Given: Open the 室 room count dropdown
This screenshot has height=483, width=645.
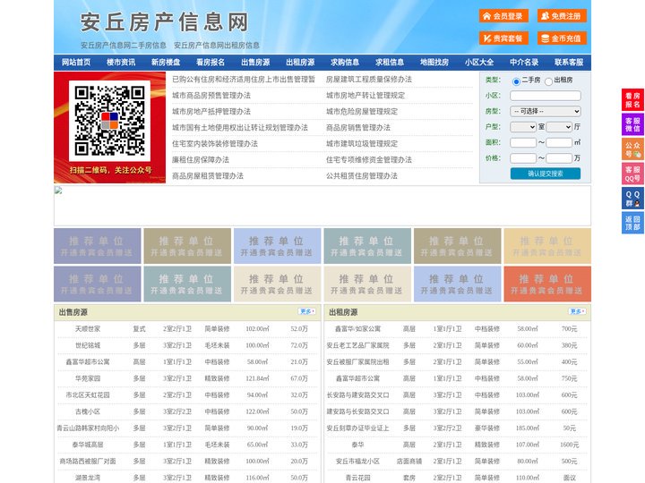Looking at the screenshot, I should [523, 127].
